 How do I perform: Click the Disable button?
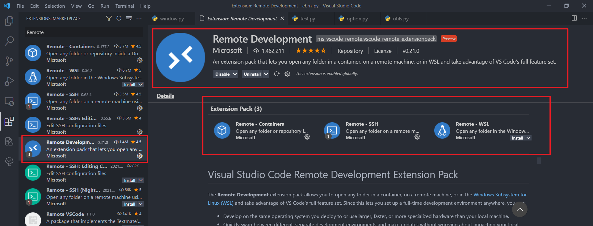point(222,74)
